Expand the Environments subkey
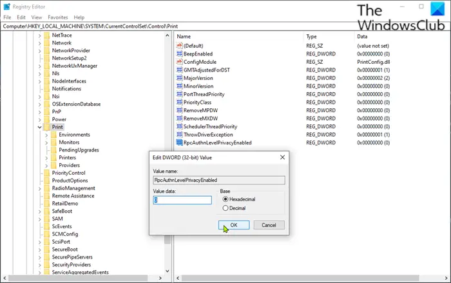Screen dimensions: 451x283 pos(46,135)
